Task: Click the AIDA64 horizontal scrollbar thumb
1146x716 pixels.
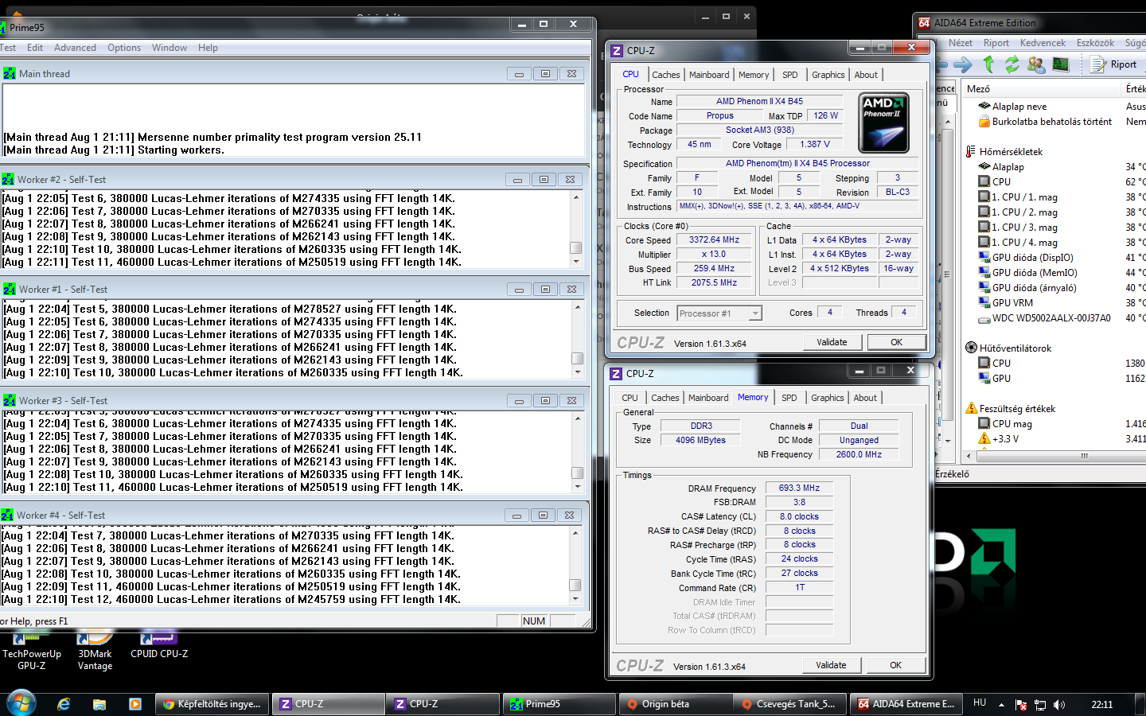Action: click(x=1083, y=456)
